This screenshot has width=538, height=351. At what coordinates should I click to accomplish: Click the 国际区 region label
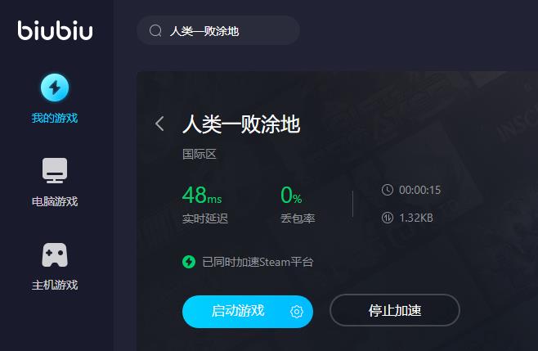(199, 154)
